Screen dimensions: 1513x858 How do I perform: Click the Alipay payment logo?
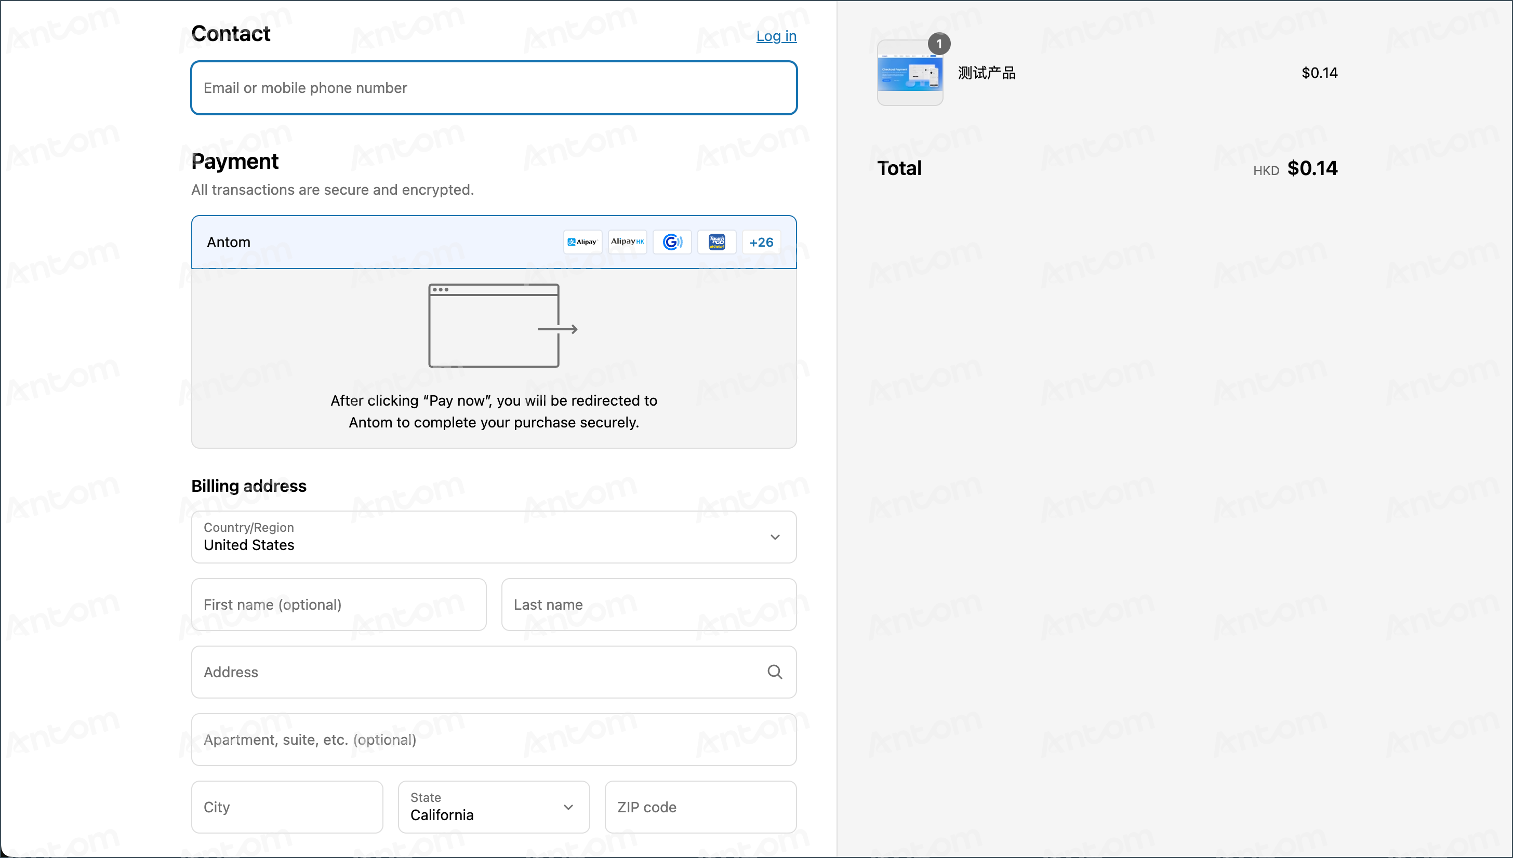tap(582, 242)
